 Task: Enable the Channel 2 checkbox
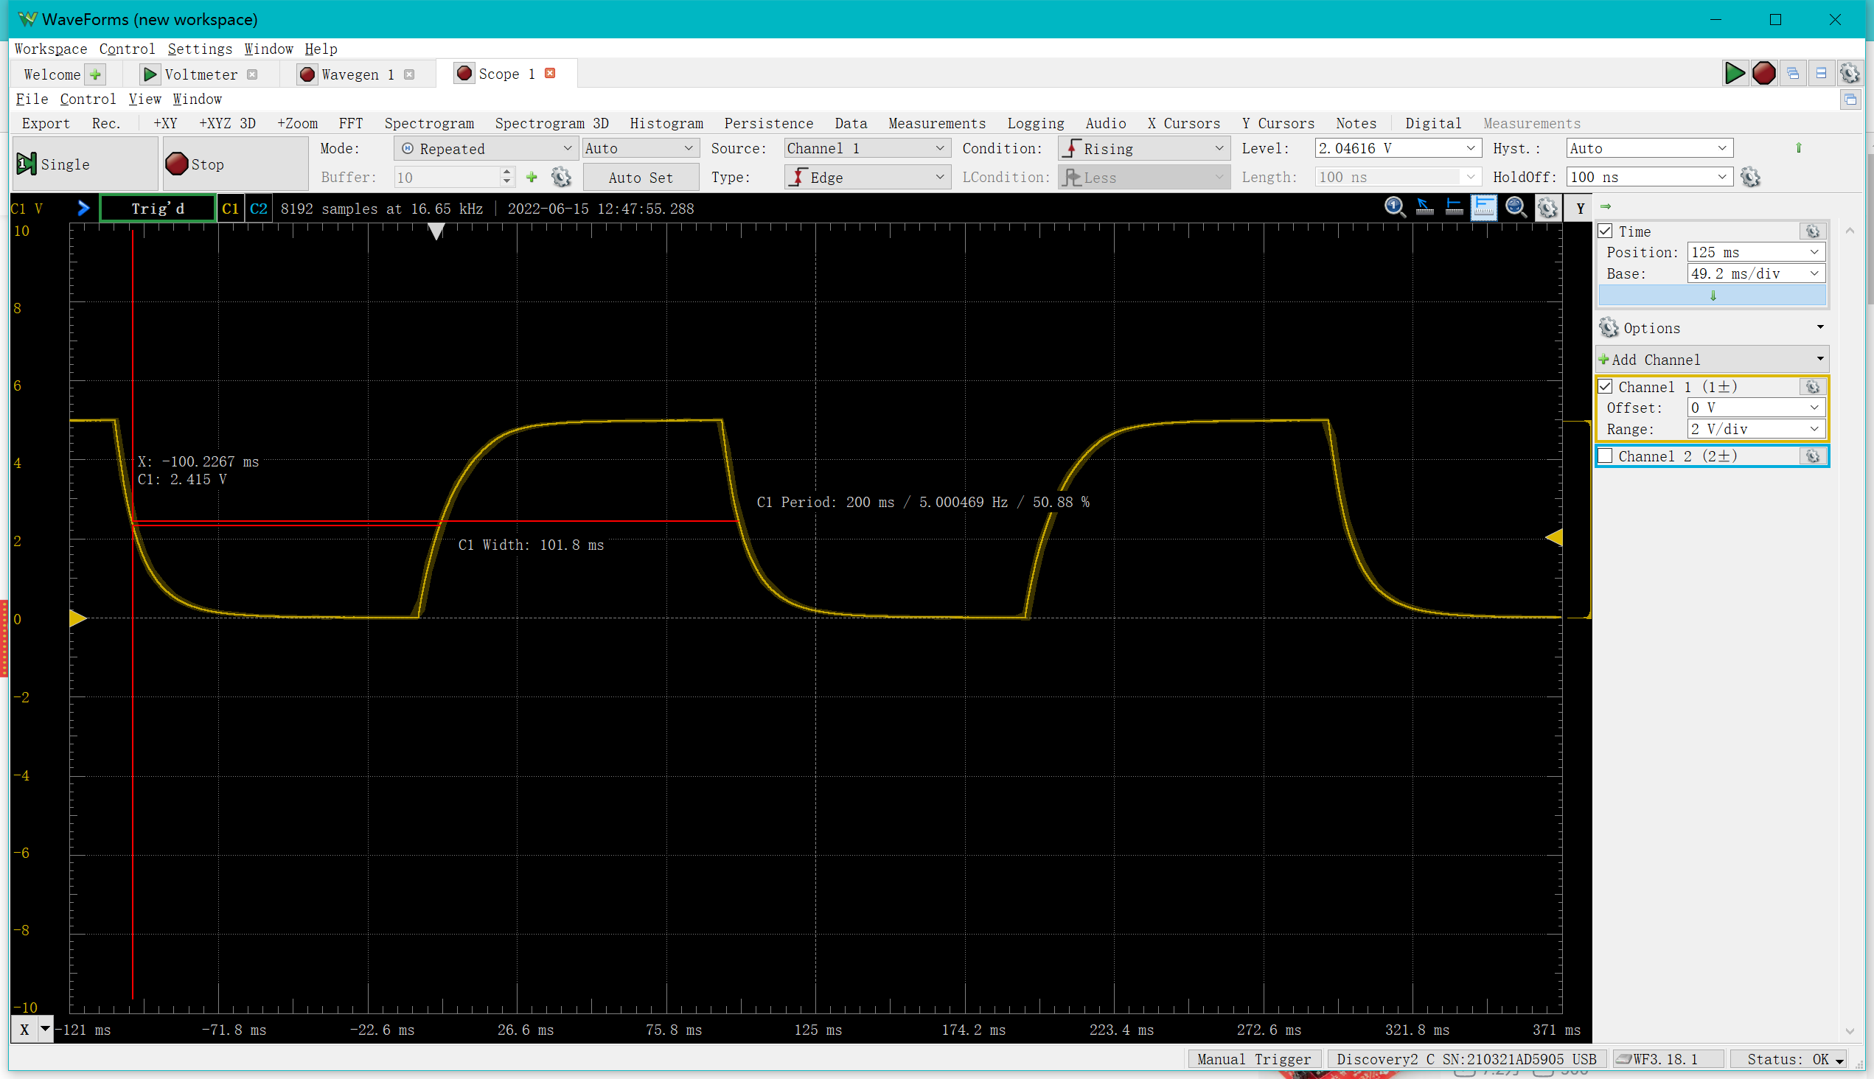coord(1606,456)
